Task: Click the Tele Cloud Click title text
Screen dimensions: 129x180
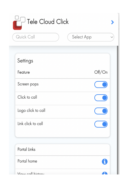Action: pyautogui.click(x=48, y=22)
